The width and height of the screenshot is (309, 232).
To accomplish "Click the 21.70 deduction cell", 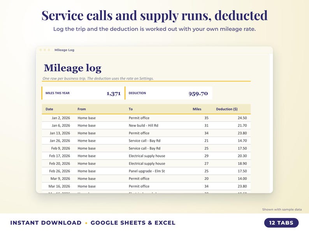I will coord(242,126).
